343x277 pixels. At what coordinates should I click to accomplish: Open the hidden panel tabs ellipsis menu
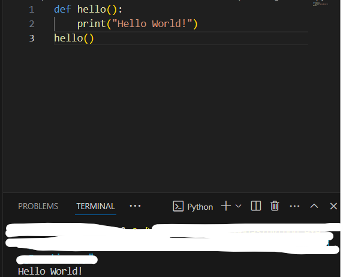[135, 206]
